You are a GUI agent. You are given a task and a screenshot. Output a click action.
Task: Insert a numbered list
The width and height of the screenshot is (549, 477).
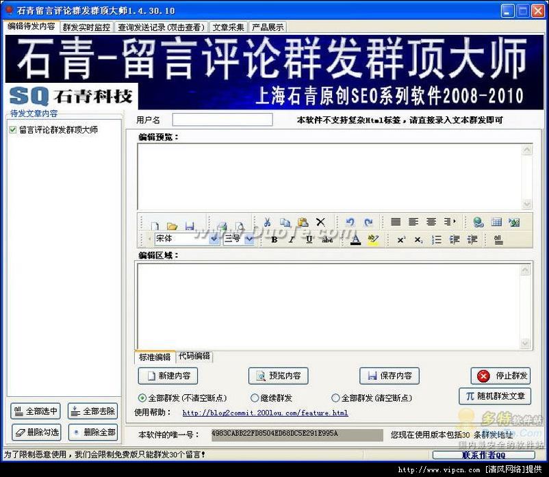coord(437,240)
